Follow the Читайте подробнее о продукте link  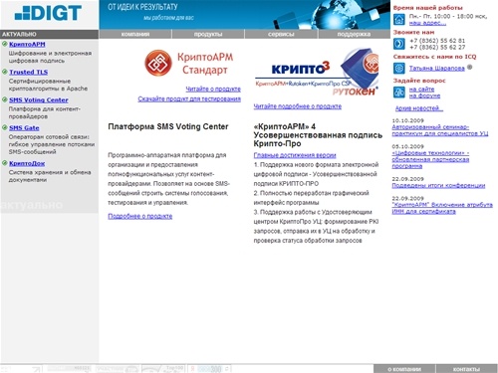298,106
